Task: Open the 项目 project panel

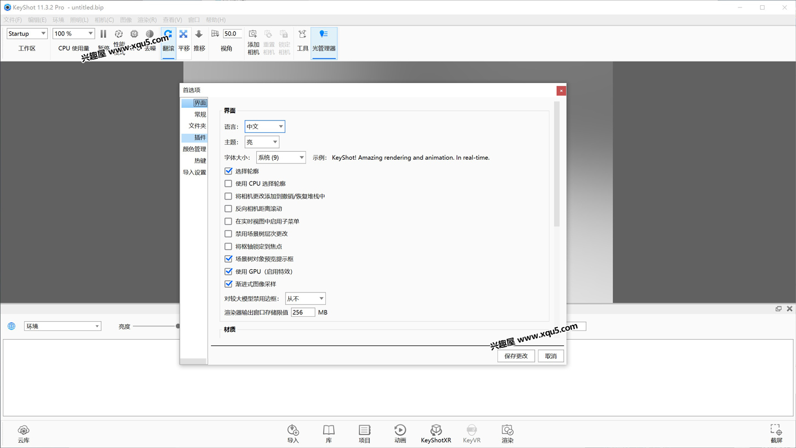Action: pyautogui.click(x=364, y=433)
